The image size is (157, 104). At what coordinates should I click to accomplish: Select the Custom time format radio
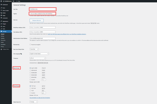30,93
